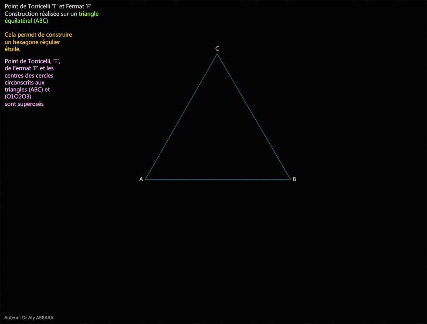Select the magenta label '(O1O2O3)'
This screenshot has width=427, height=324.
pyautogui.click(x=17, y=97)
